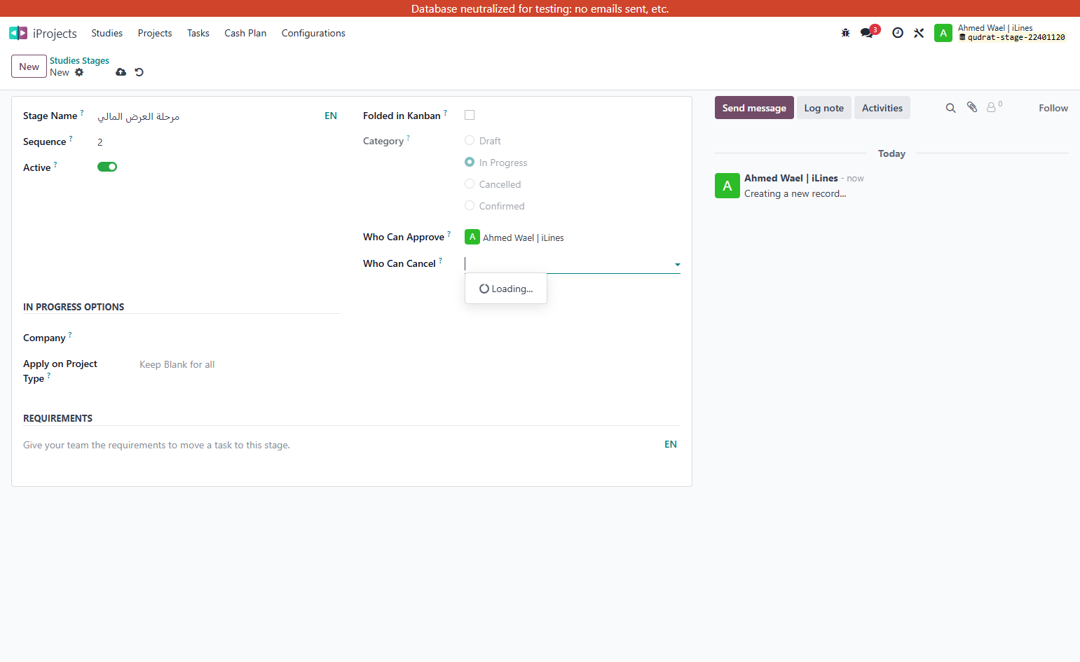Image resolution: width=1080 pixels, height=662 pixels.
Task: Select the Confirmed category radio button
Action: tap(470, 205)
